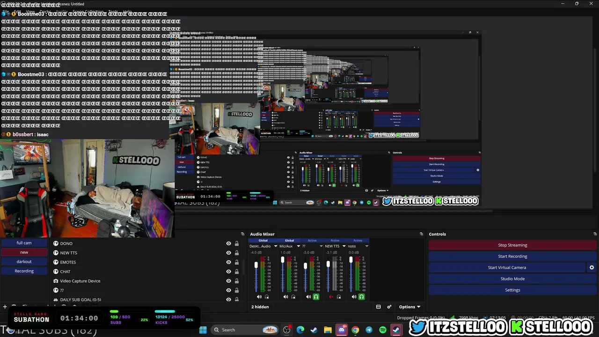Toggle monitoring headphones on the notis channel
Screen dimensions: 599x337
pos(361,297)
